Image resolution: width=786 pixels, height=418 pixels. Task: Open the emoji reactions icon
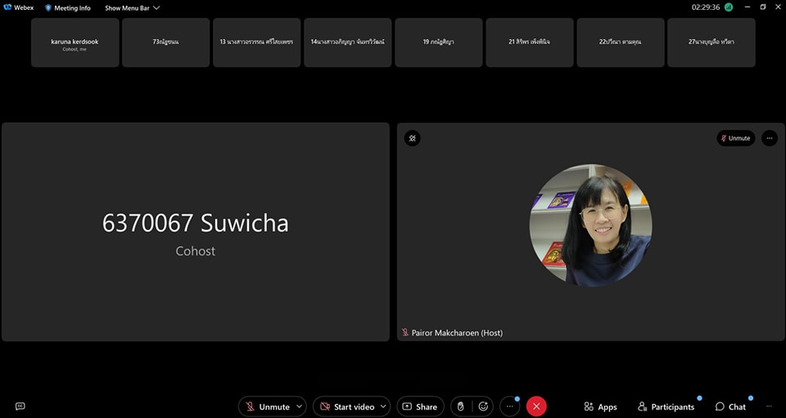point(484,407)
